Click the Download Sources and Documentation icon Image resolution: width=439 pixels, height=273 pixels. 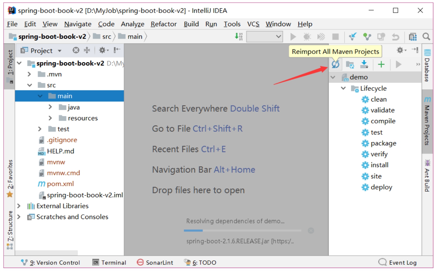(x=364, y=64)
